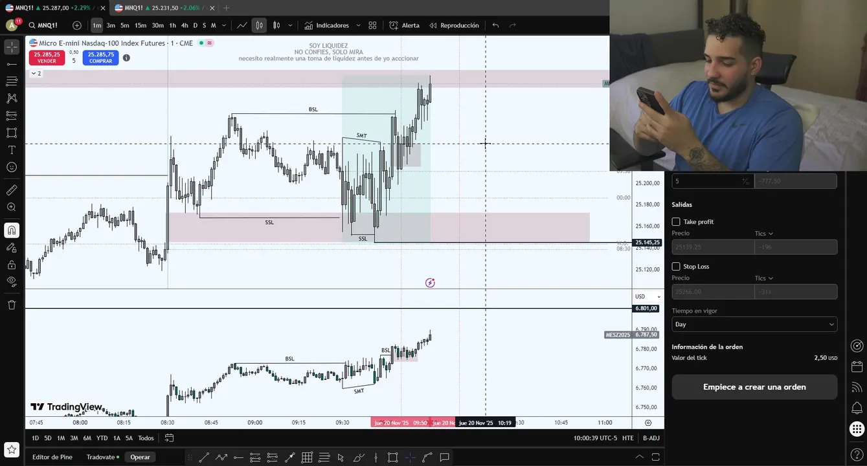Set the date range to 1D

click(x=35, y=438)
